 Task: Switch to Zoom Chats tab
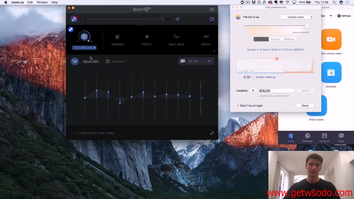click(x=341, y=138)
